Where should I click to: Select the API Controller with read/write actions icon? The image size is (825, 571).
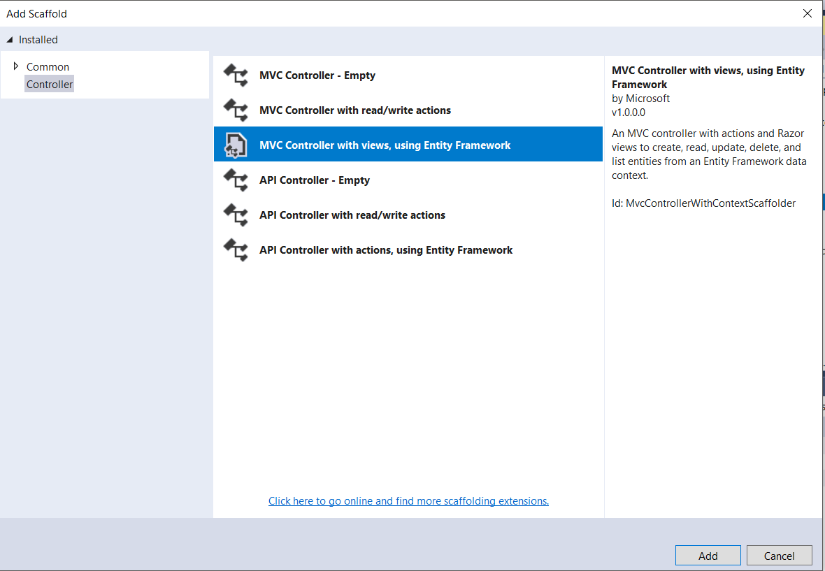[x=236, y=215]
